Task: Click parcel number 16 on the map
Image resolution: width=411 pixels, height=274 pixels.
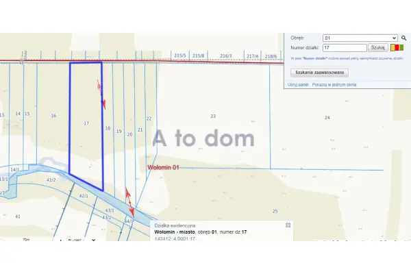Action: tap(53, 116)
